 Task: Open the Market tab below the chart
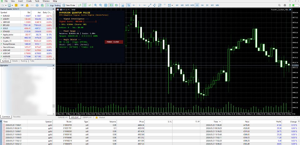point(100,117)
